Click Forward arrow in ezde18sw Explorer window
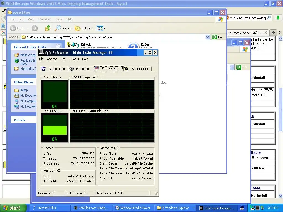 click(x=35, y=28)
